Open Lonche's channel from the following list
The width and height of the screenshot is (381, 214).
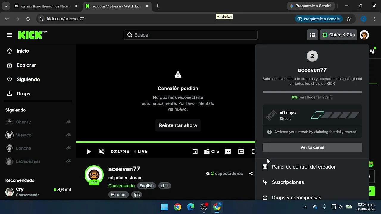pos(38,148)
